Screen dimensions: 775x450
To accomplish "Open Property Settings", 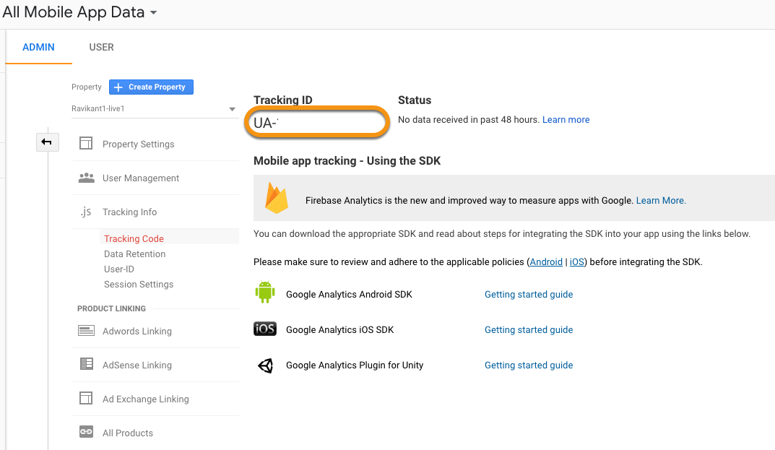I will (139, 144).
